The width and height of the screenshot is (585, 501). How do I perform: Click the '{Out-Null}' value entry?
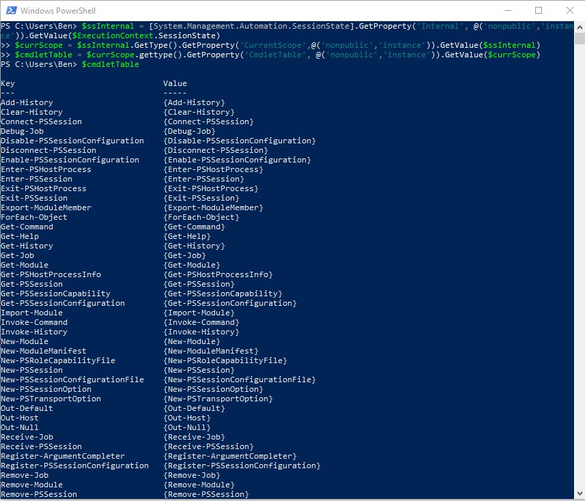[x=187, y=427]
